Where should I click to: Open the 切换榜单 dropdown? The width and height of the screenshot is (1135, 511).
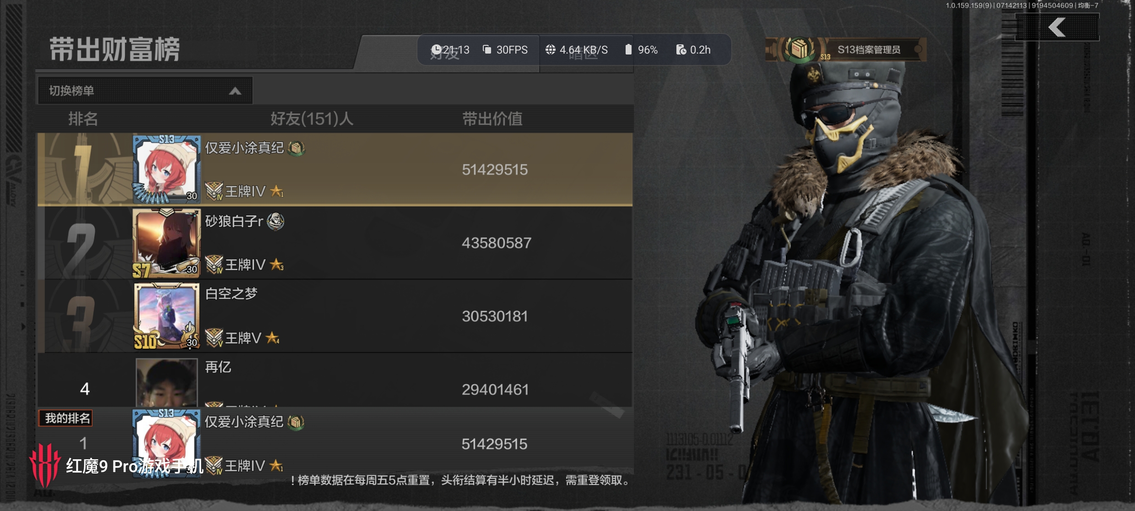click(145, 91)
